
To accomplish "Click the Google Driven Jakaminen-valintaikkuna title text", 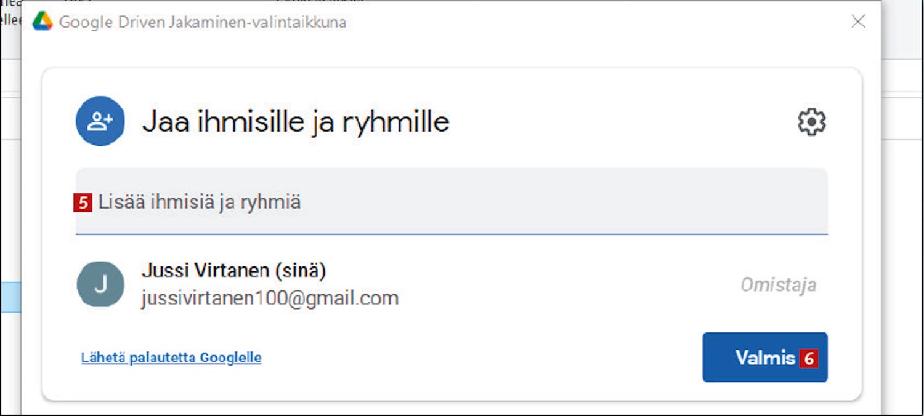I will click(x=203, y=23).
